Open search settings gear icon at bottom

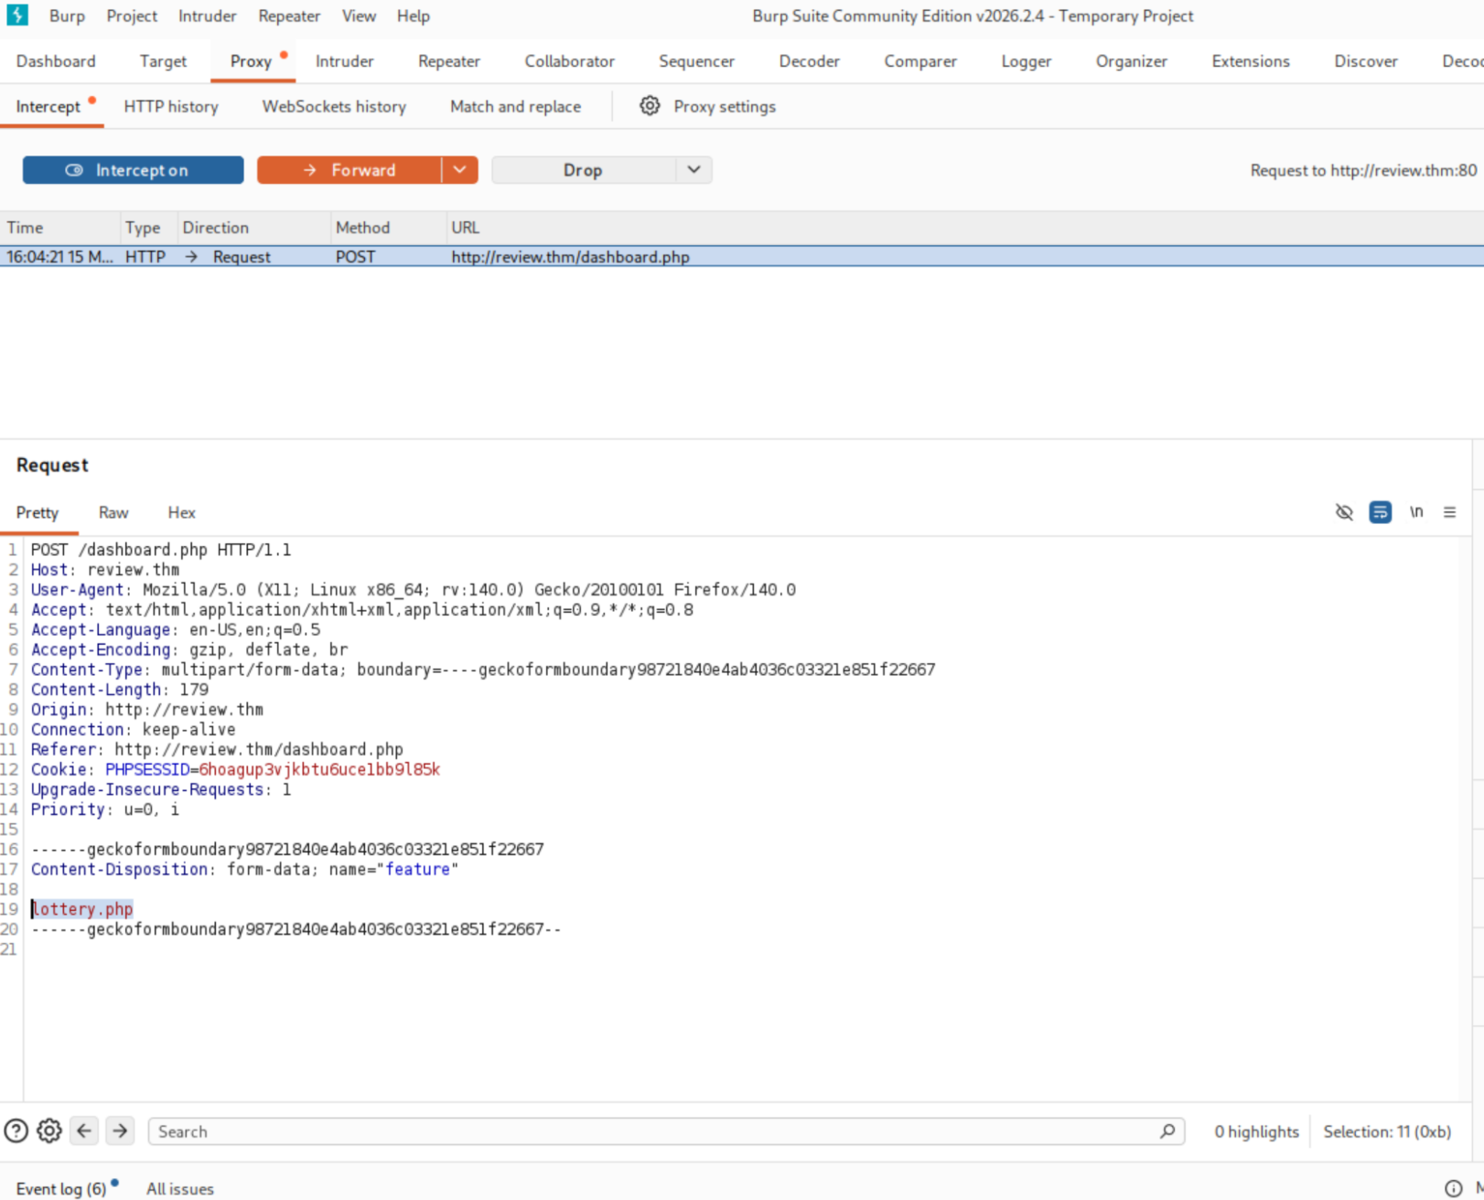(49, 1131)
